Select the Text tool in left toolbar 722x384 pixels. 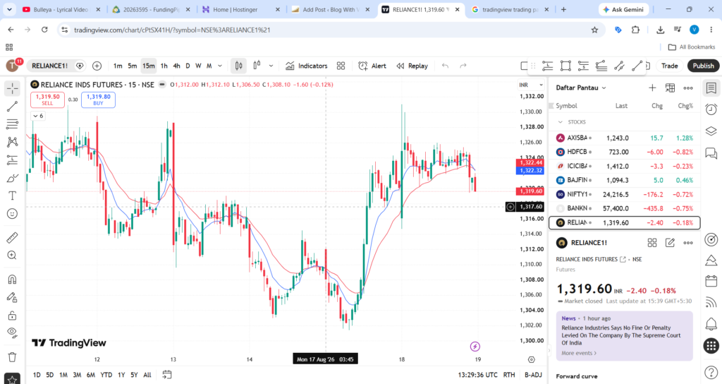13,196
